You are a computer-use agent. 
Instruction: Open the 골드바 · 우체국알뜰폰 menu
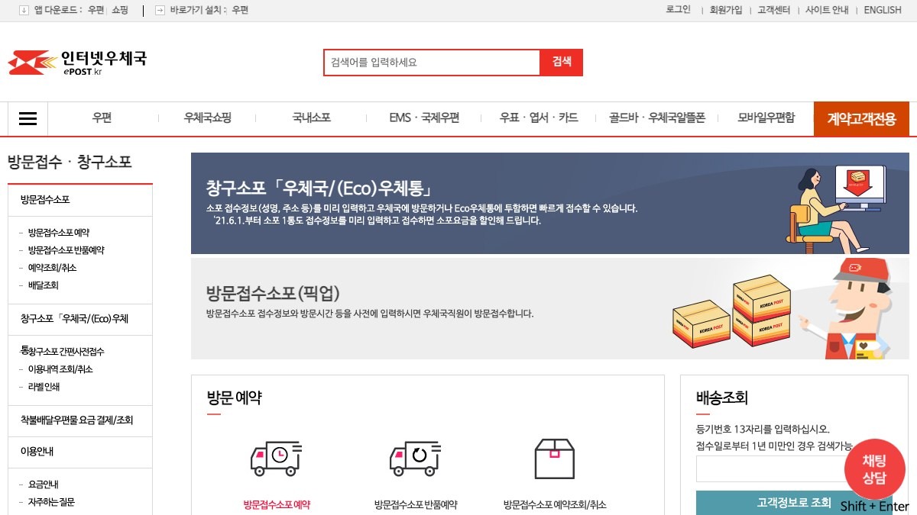tap(657, 118)
